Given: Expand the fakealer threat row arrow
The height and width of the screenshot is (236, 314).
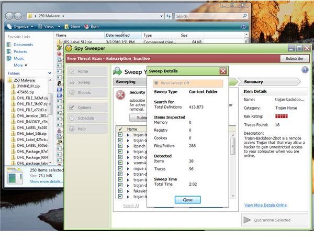Looking at the screenshot, I should coord(128,191).
